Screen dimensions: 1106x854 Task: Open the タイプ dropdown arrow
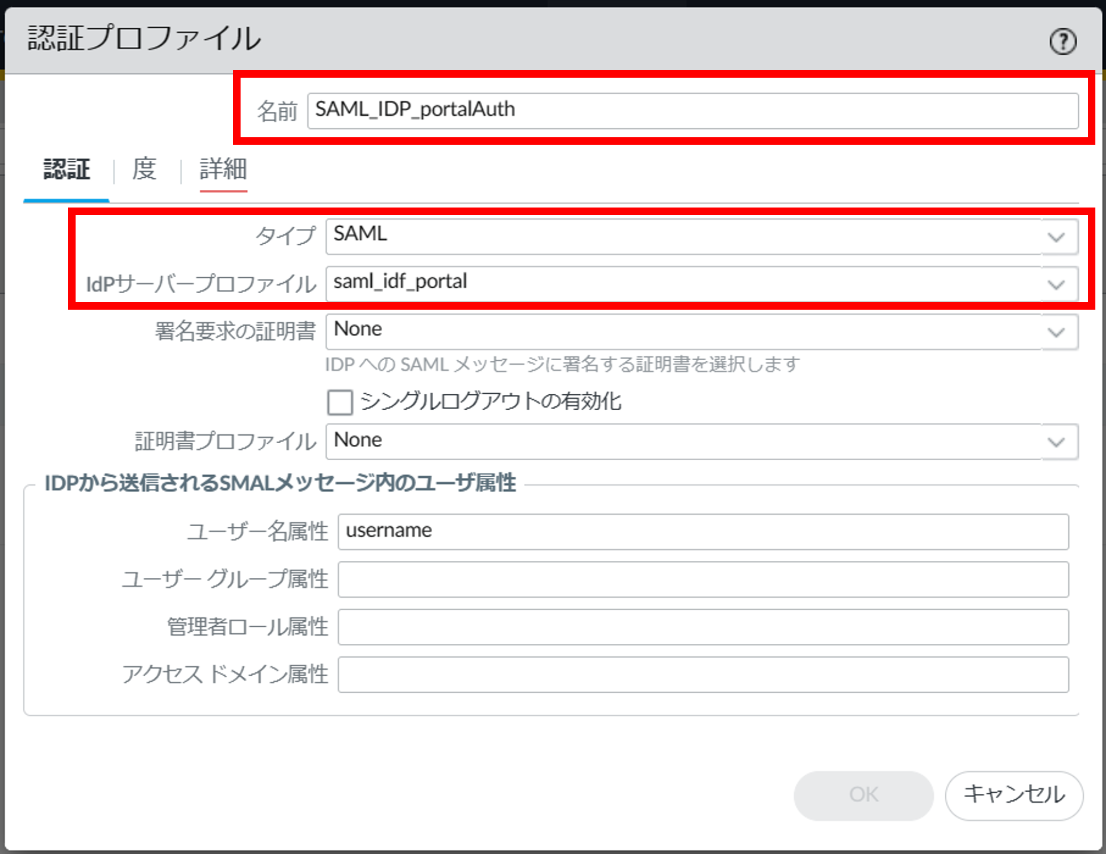point(1056,237)
